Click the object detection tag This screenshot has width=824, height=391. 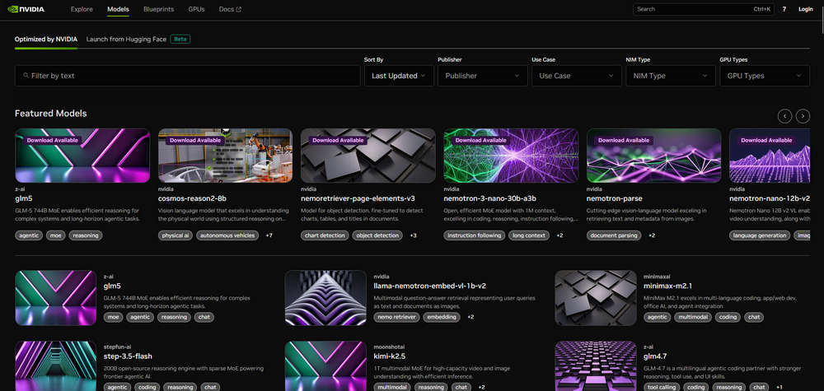(x=377, y=235)
